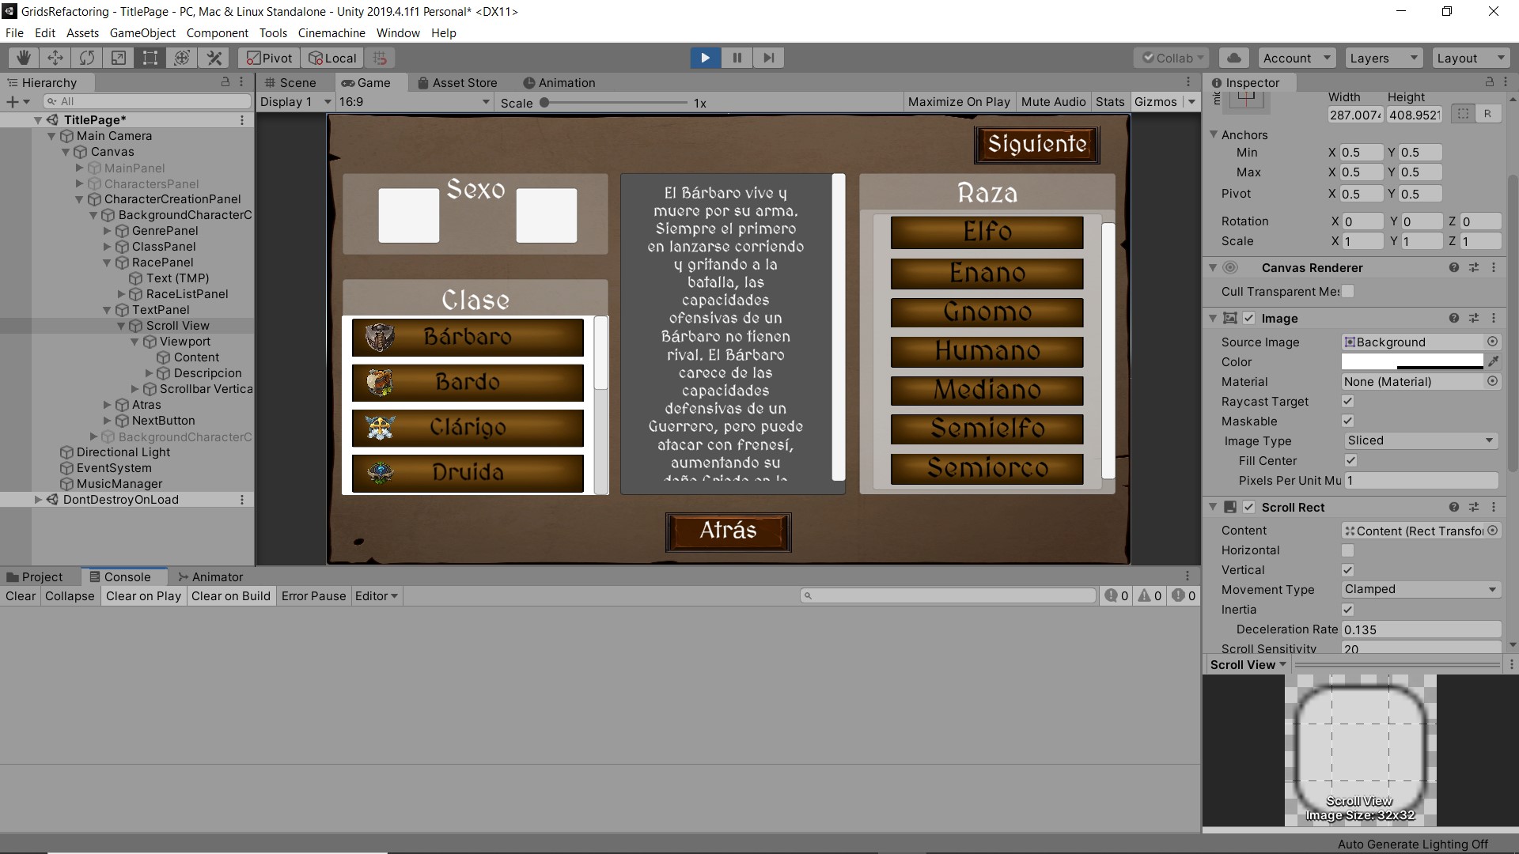This screenshot has width=1519, height=854.
Task: Click the Pause button
Action: pos(737,58)
